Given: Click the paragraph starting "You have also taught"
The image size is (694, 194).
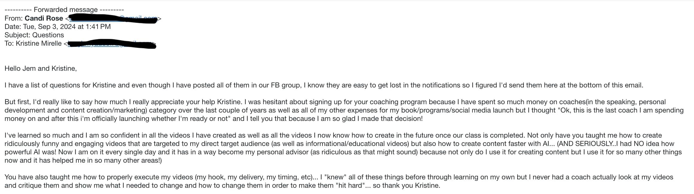Looking at the screenshot, I should tap(339, 181).
